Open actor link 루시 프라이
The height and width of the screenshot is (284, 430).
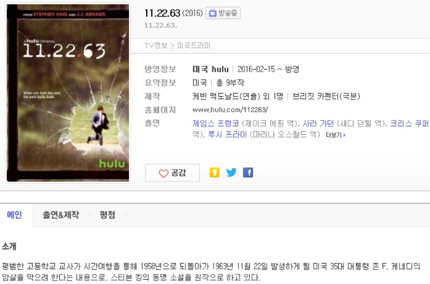(227, 134)
